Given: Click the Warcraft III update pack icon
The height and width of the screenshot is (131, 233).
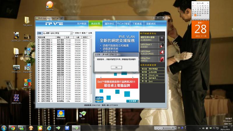Looking at the screenshot, I should [x=162, y=39].
